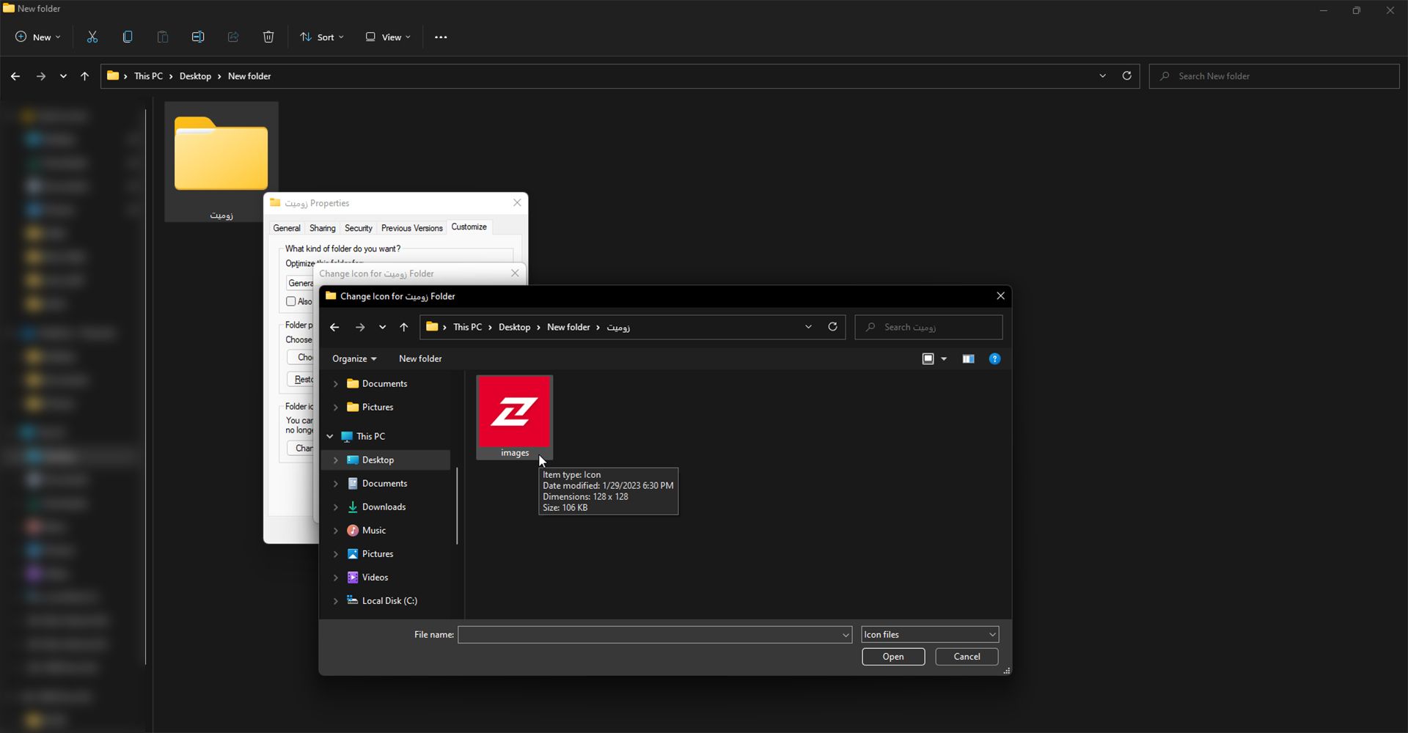Click the Delete trash icon in the toolbar
The width and height of the screenshot is (1408, 733).
tap(268, 37)
